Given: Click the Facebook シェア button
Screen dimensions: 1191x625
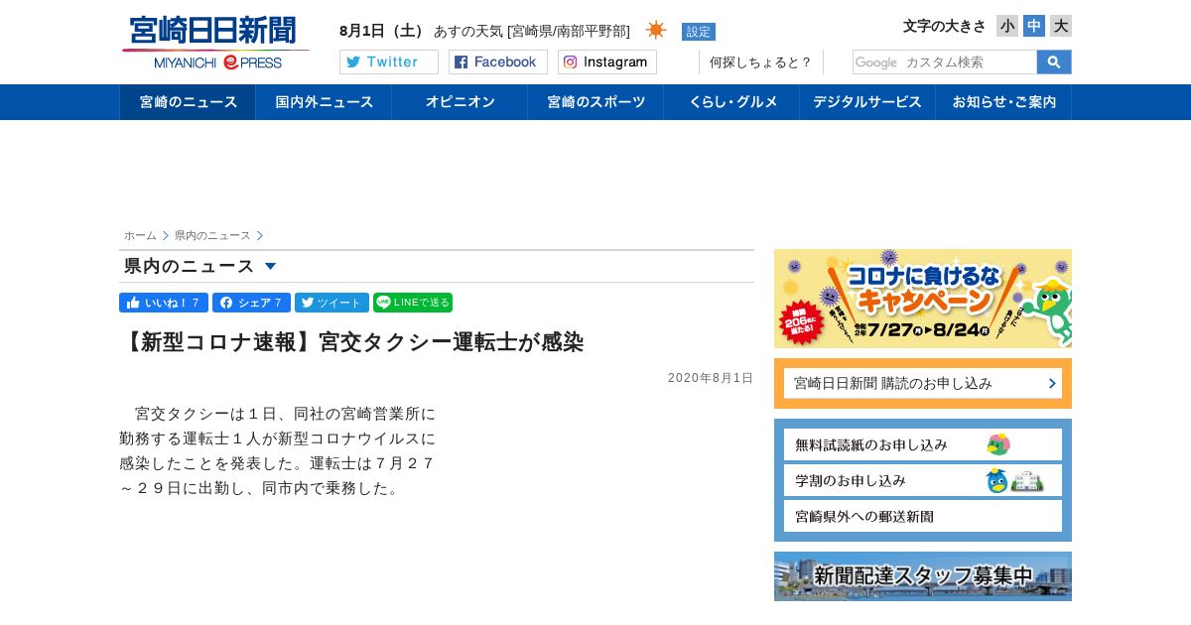Looking at the screenshot, I should coord(251,303).
